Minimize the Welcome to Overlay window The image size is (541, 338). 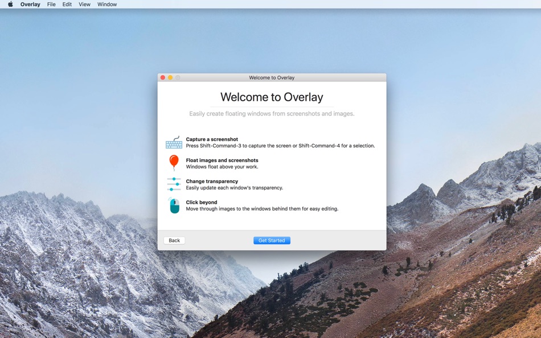pyautogui.click(x=170, y=77)
